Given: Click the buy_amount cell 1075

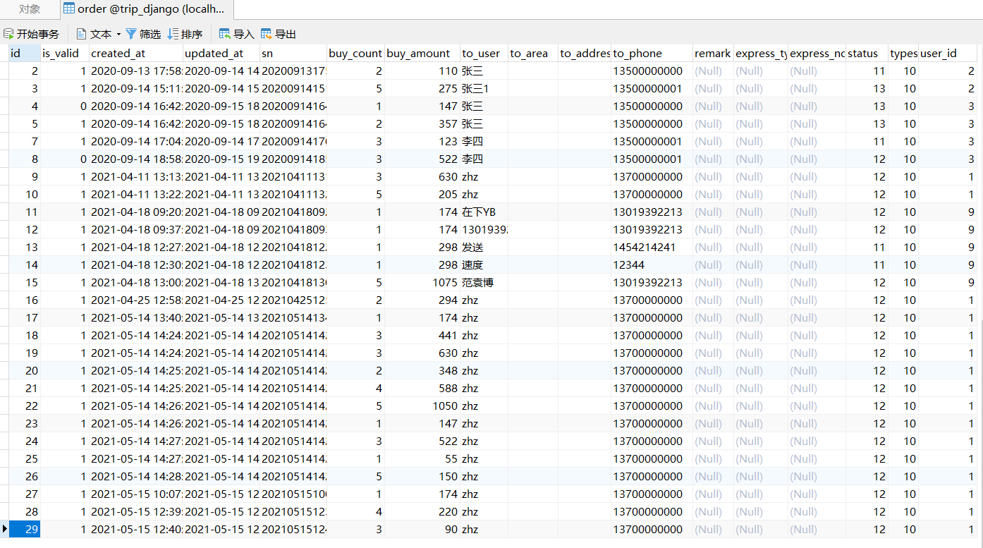Looking at the screenshot, I should pyautogui.click(x=422, y=282).
